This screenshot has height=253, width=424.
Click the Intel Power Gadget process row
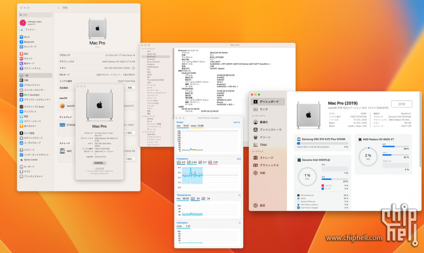[322, 208]
